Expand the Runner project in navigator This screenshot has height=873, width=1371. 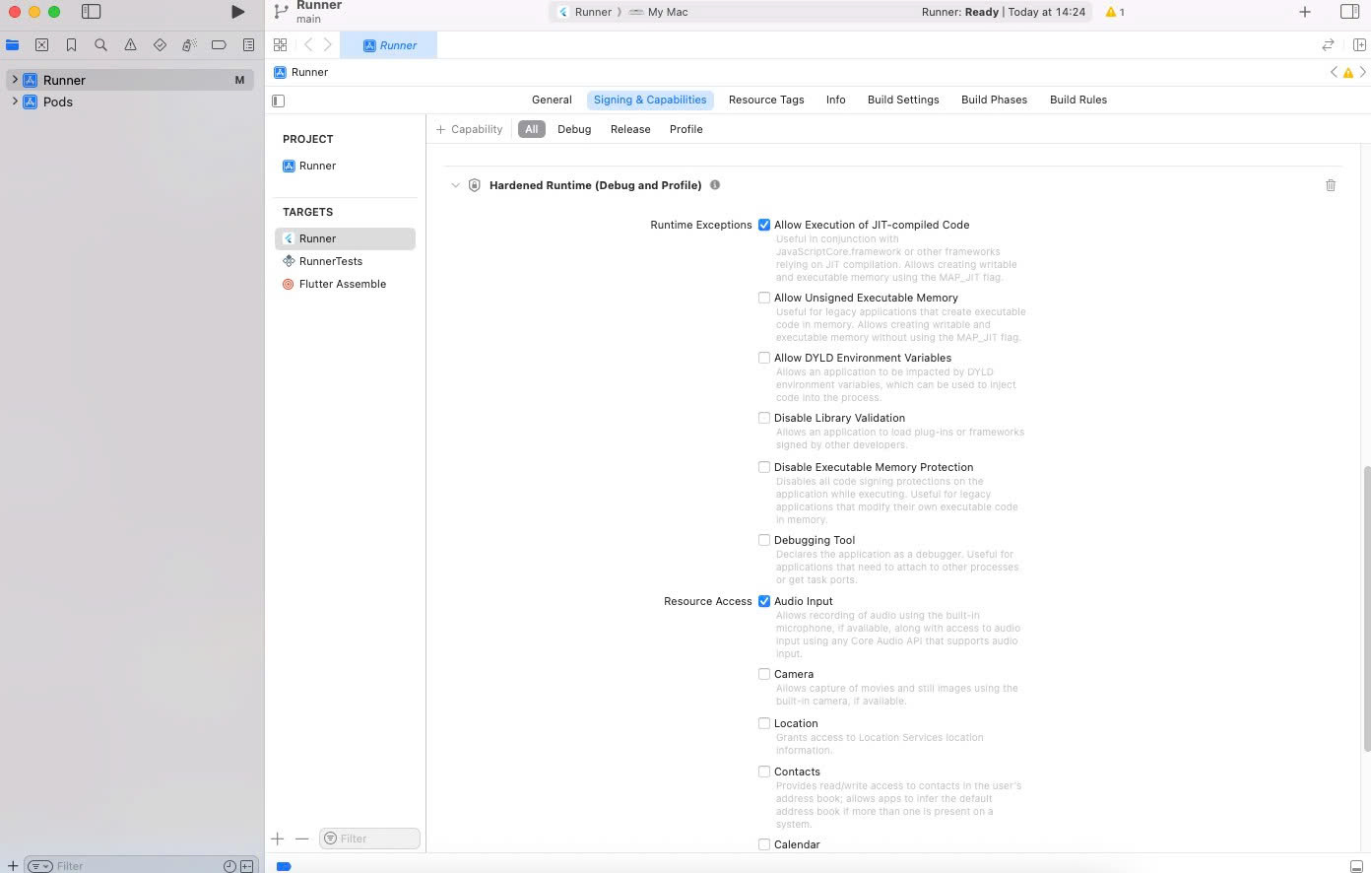point(15,80)
